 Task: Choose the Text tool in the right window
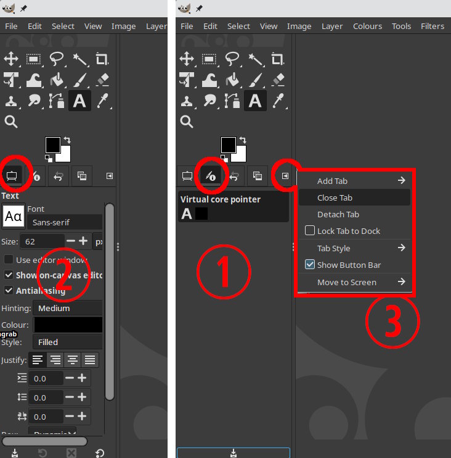[x=255, y=101]
